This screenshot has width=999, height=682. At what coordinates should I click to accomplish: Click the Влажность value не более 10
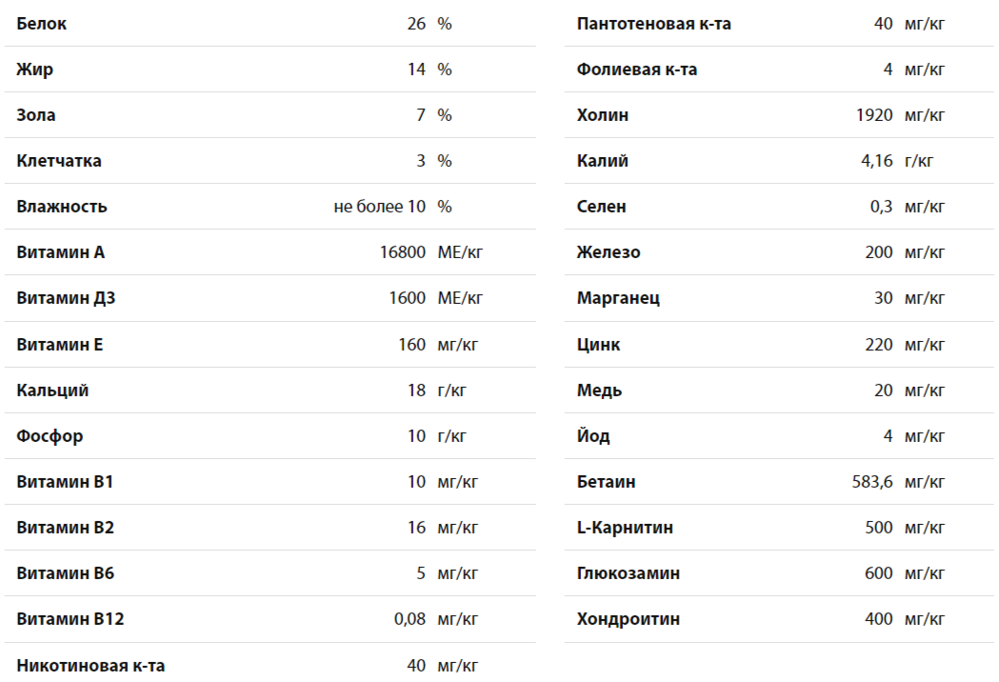tap(380, 207)
